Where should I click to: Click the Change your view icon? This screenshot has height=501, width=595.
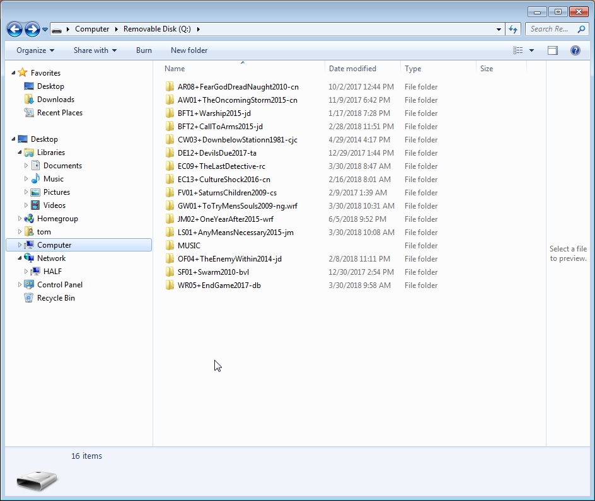(x=517, y=50)
